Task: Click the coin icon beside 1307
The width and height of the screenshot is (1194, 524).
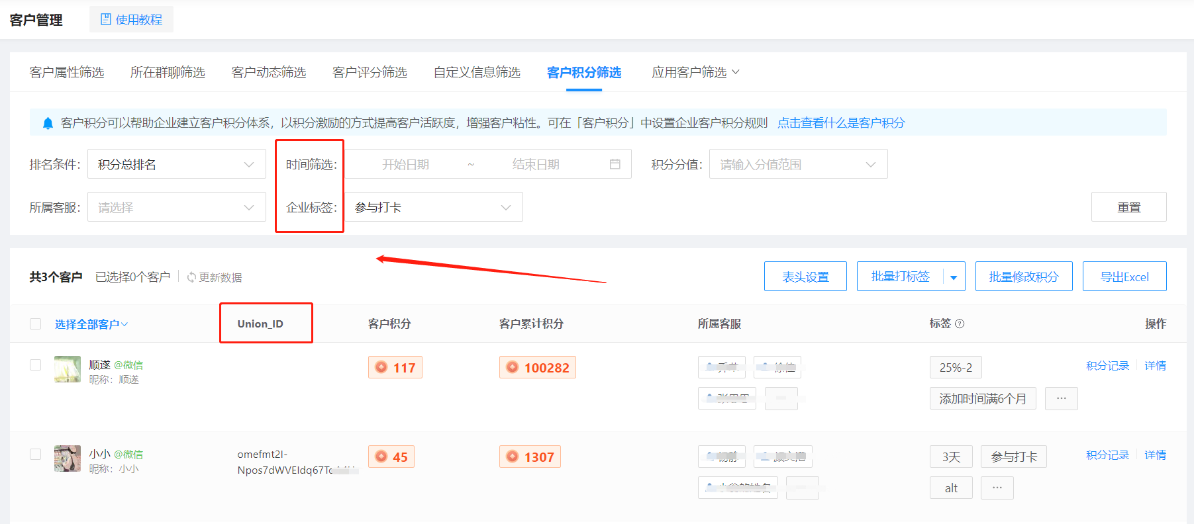Action: (513, 457)
